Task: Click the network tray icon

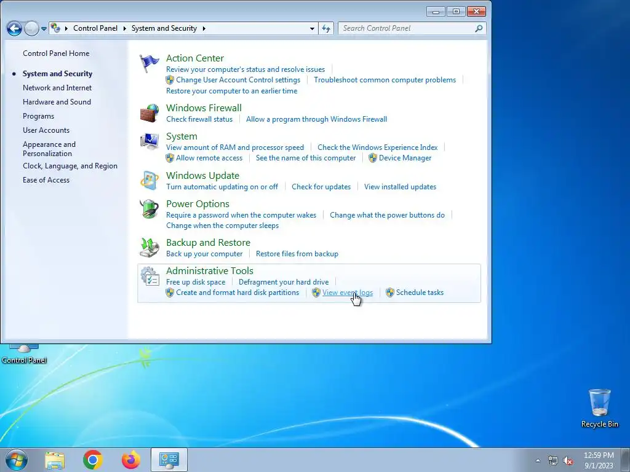Action: click(553, 461)
